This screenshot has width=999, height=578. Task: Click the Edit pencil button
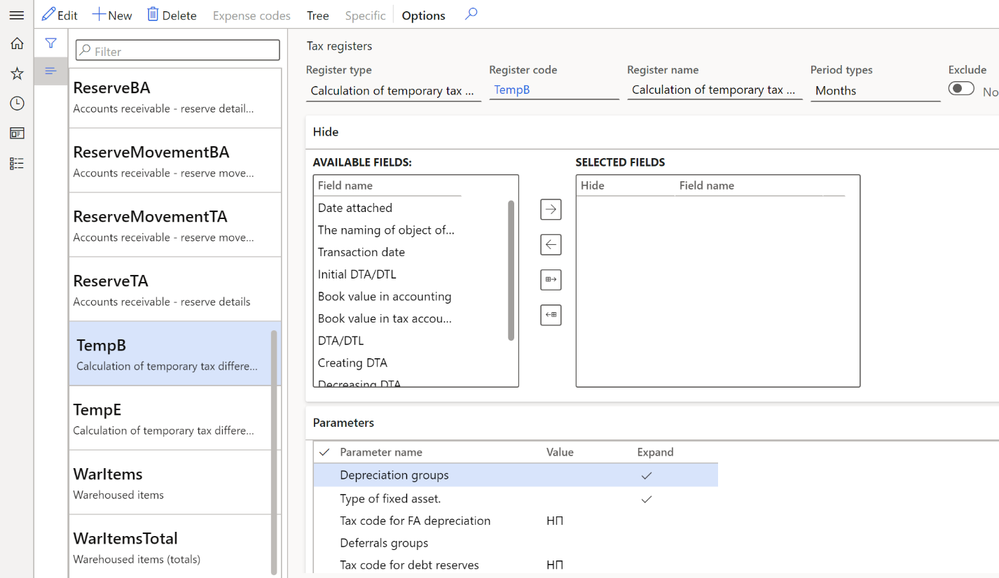coord(60,15)
